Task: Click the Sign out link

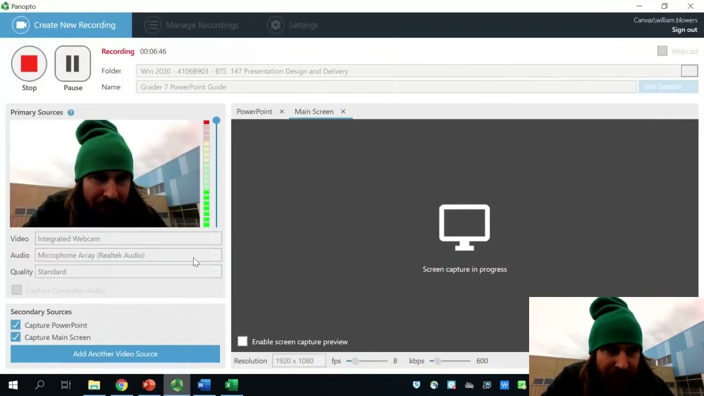Action: (x=684, y=30)
